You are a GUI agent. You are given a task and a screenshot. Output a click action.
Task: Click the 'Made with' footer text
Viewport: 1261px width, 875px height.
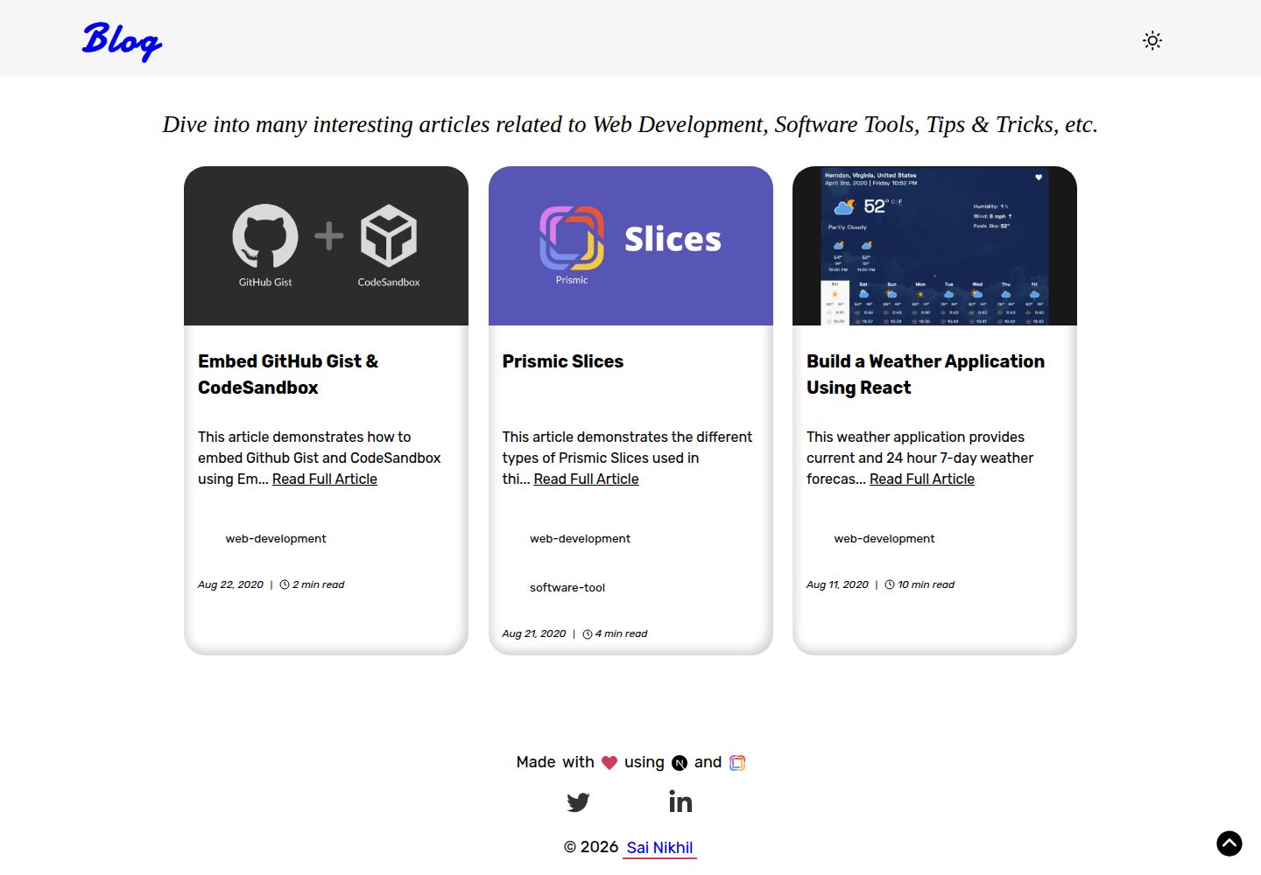(x=555, y=762)
